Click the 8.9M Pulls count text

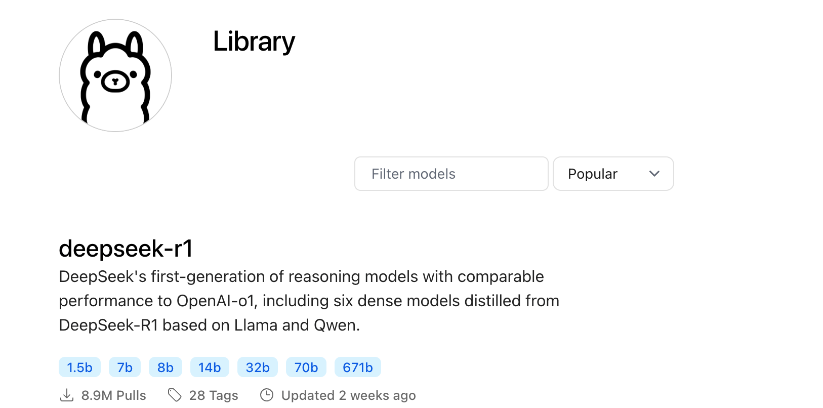pos(113,395)
